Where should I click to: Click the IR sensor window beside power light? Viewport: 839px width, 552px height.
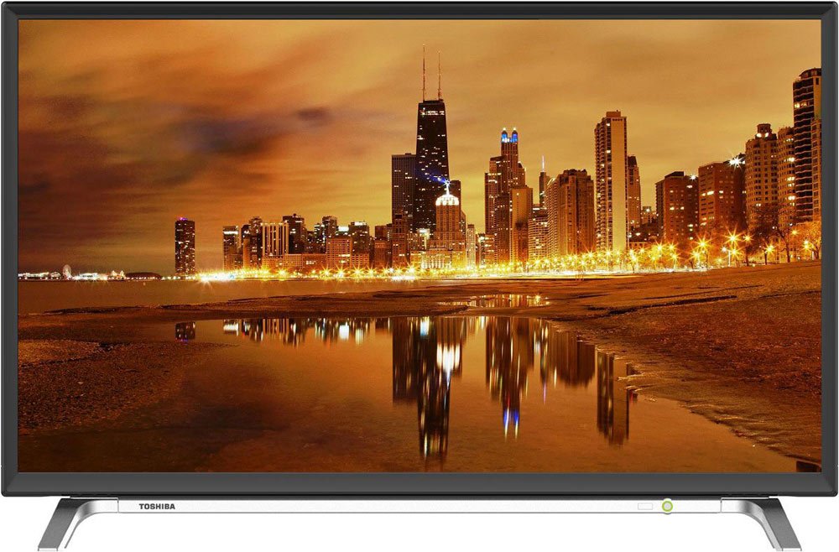644,506
